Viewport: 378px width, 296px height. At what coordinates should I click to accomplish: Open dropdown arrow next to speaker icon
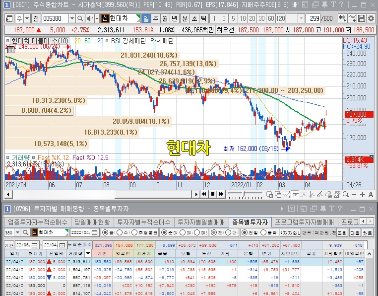click(97, 18)
